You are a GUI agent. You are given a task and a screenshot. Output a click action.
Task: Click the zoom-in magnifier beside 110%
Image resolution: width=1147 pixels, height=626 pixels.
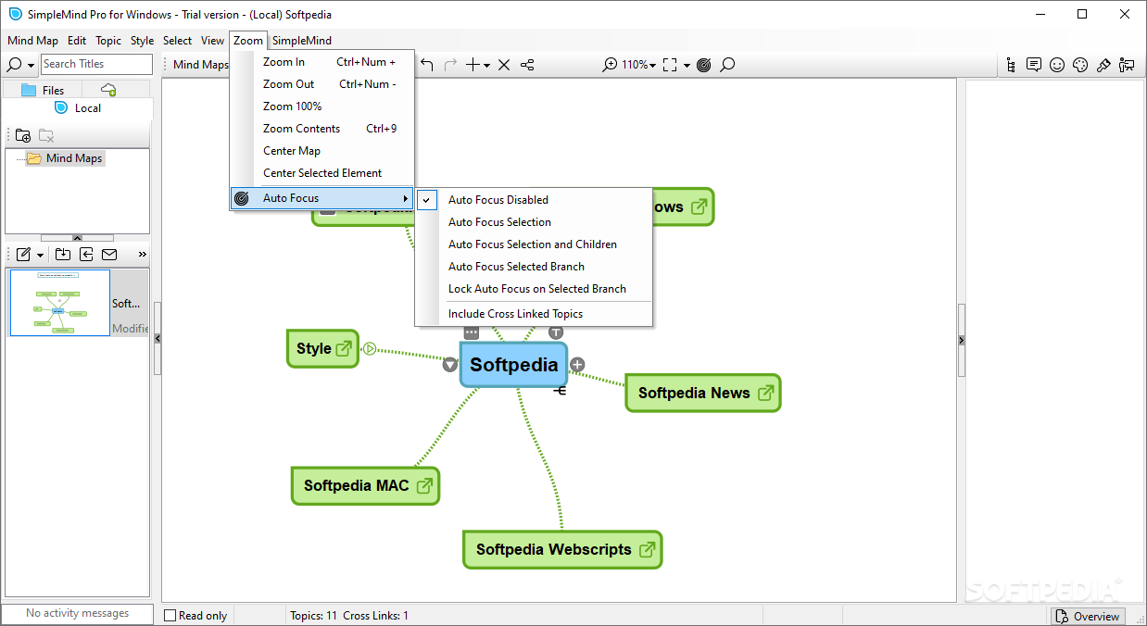pos(610,65)
